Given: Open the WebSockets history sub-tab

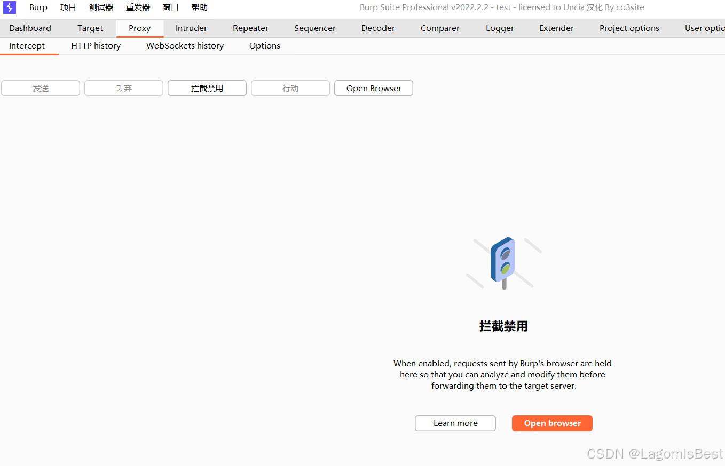Looking at the screenshot, I should pyautogui.click(x=185, y=46).
